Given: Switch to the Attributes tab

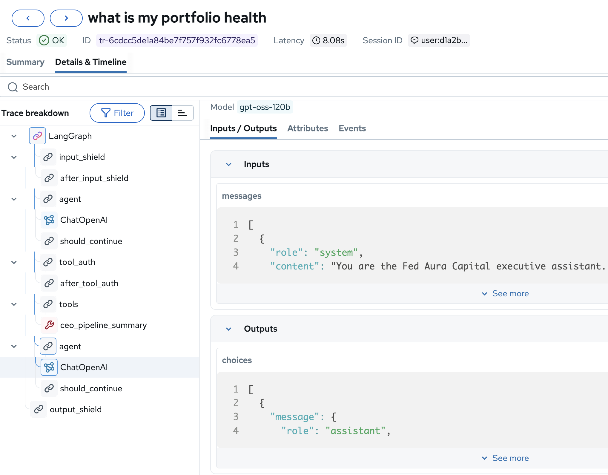Looking at the screenshot, I should (x=308, y=128).
